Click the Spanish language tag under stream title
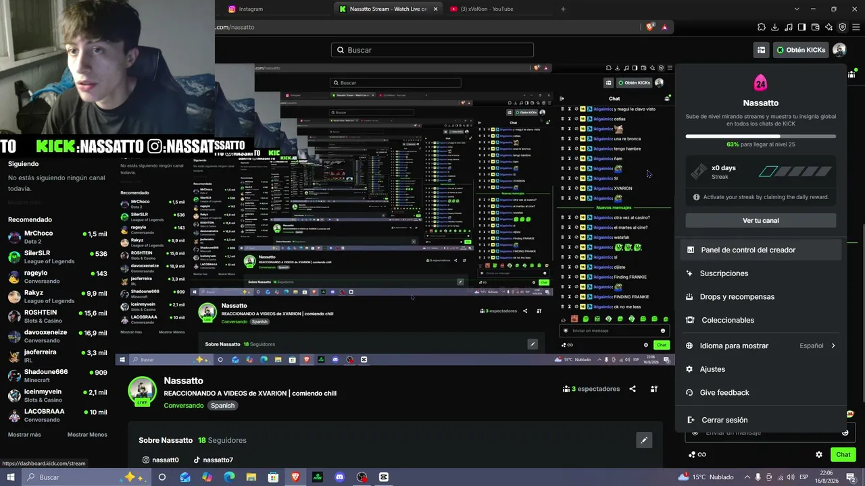The height and width of the screenshot is (486, 865). pyautogui.click(x=222, y=406)
